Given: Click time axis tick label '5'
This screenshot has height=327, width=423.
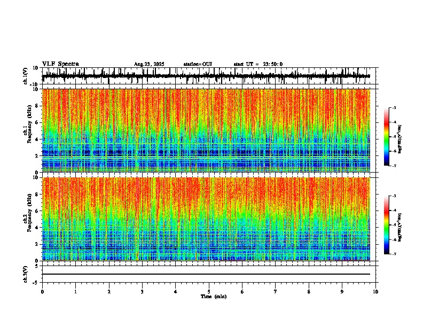Looking at the screenshot, I should coord(209,292).
